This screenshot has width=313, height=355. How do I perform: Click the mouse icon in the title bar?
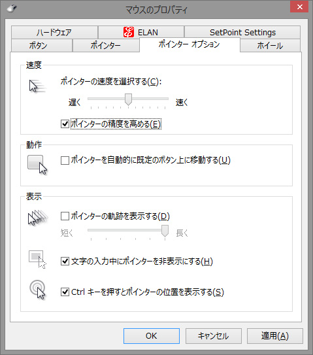coord(12,8)
